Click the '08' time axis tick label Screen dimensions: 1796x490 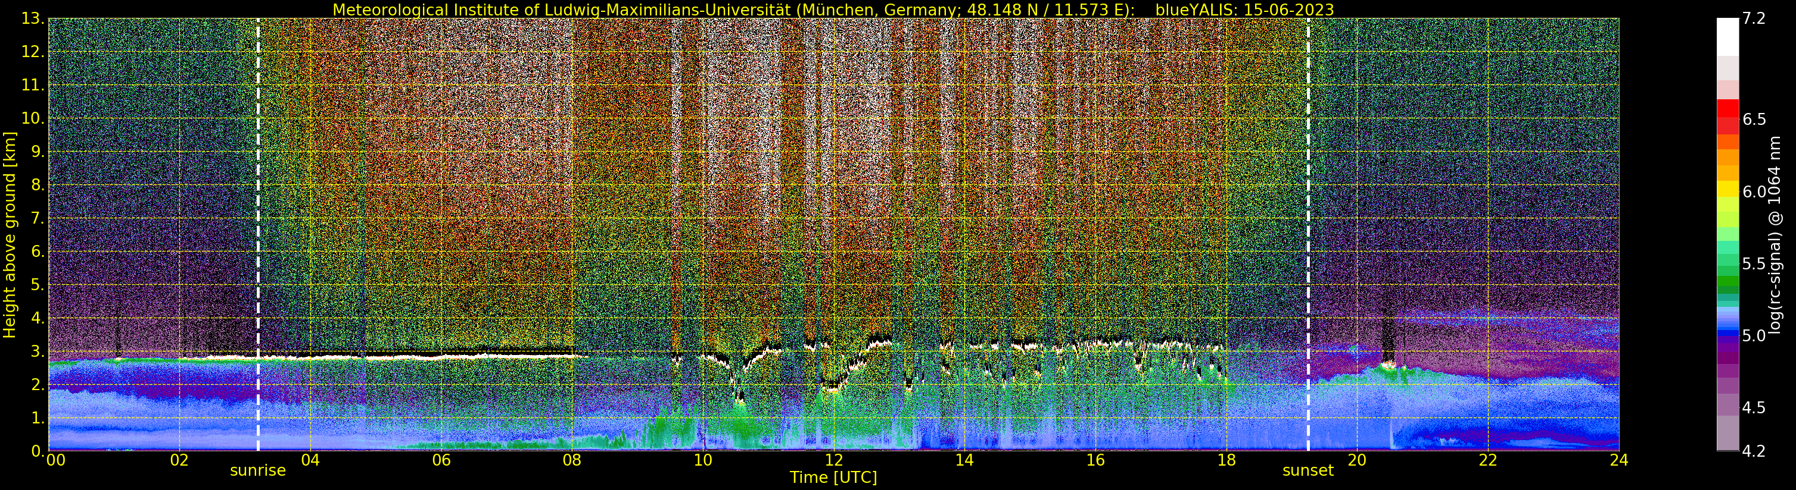click(x=572, y=460)
